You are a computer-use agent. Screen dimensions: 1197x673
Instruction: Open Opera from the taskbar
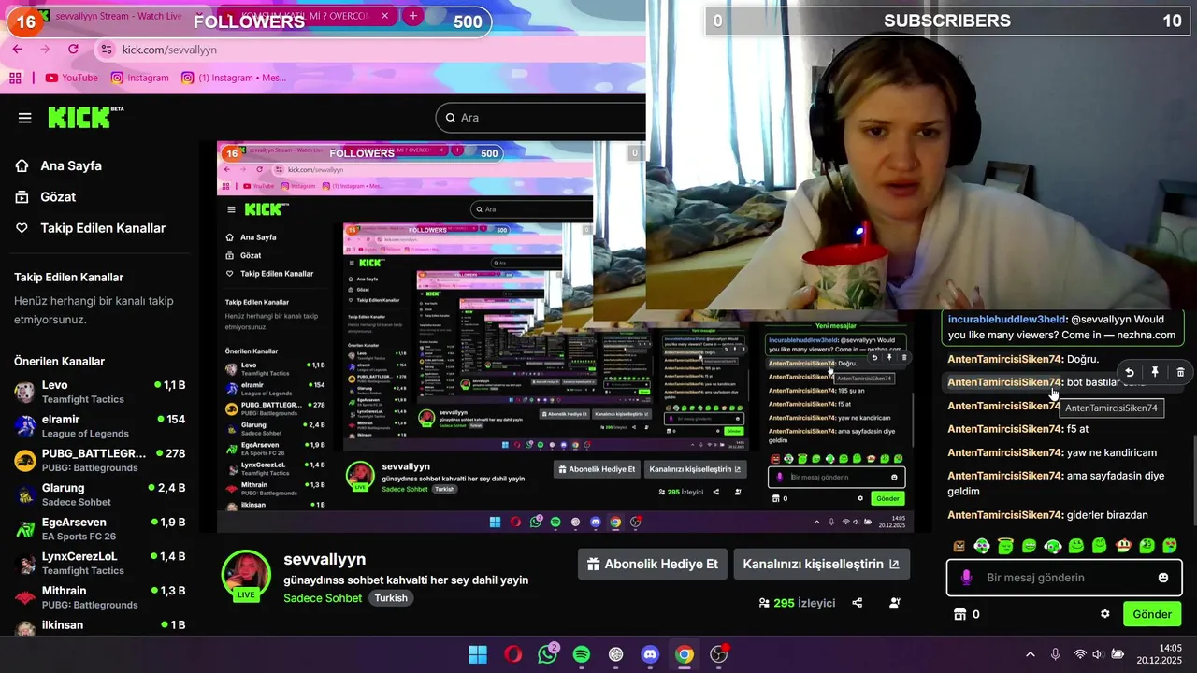[512, 654]
